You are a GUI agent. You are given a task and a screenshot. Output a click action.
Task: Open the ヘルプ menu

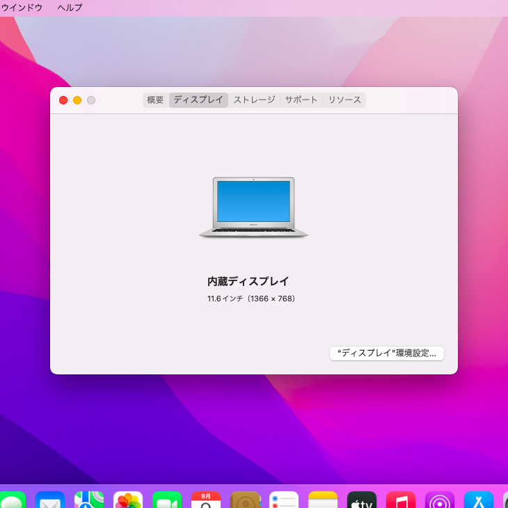click(70, 8)
